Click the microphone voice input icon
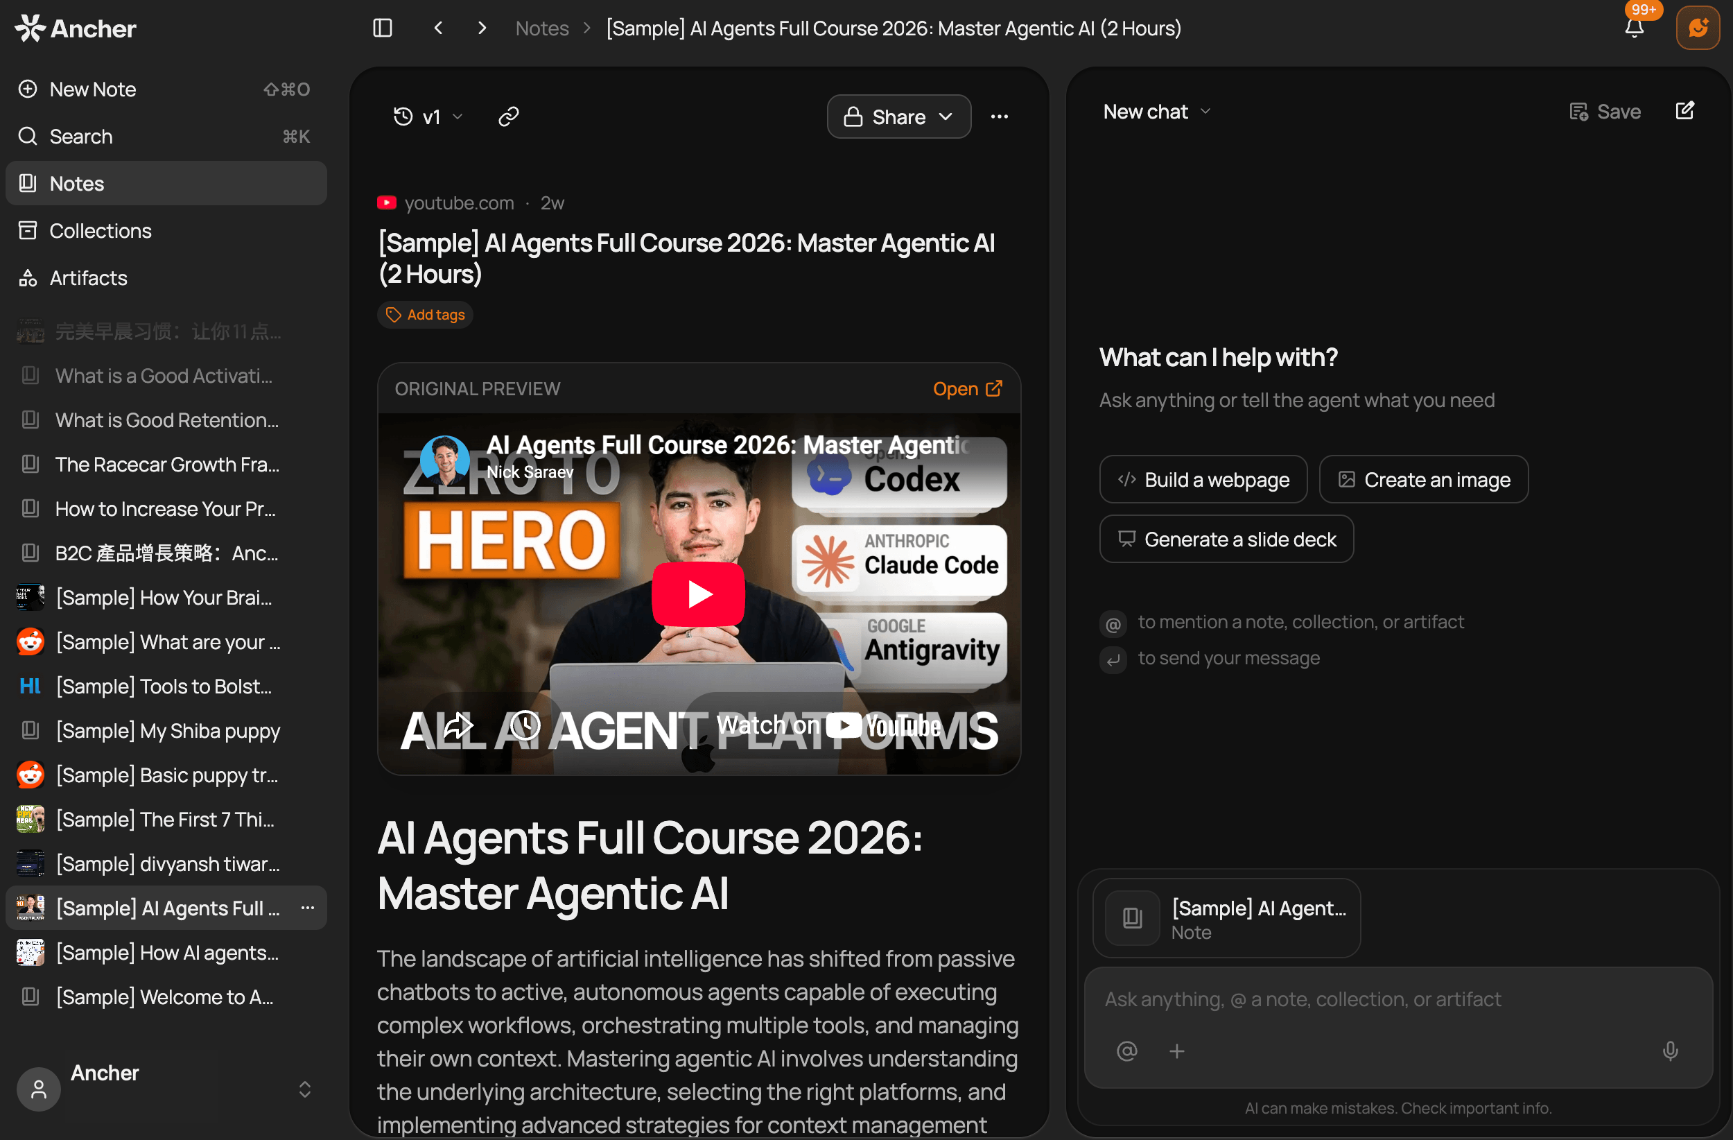1733x1140 pixels. (x=1671, y=1051)
